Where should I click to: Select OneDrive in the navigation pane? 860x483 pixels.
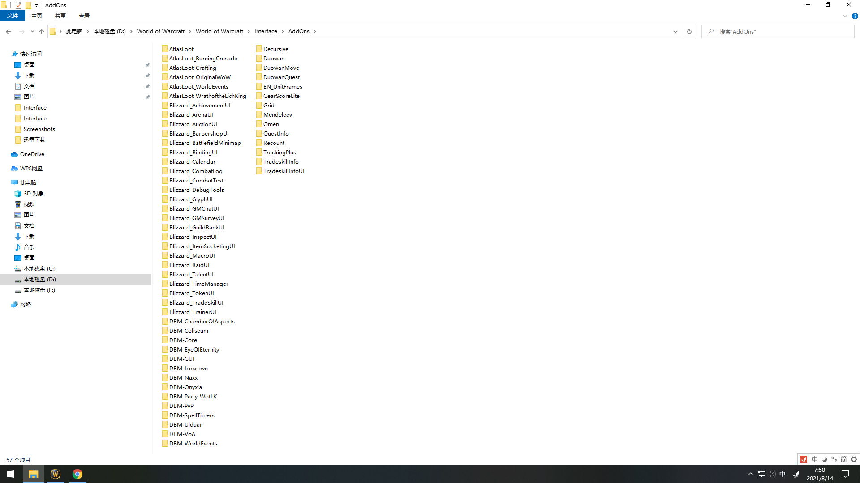(32, 154)
